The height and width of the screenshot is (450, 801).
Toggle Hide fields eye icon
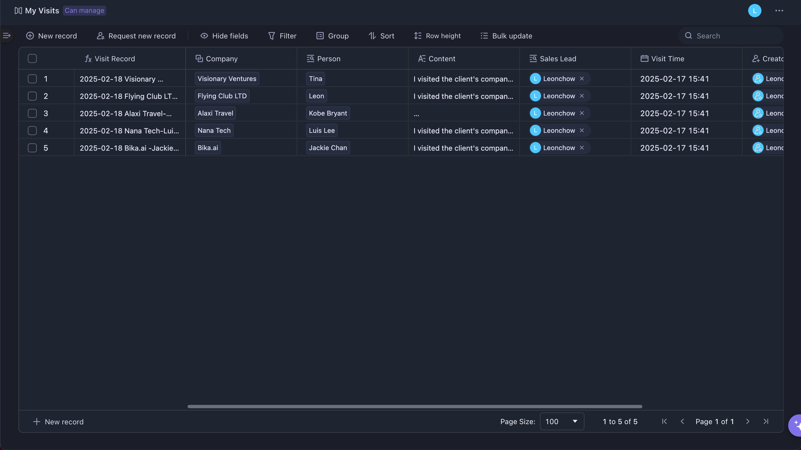click(x=204, y=36)
